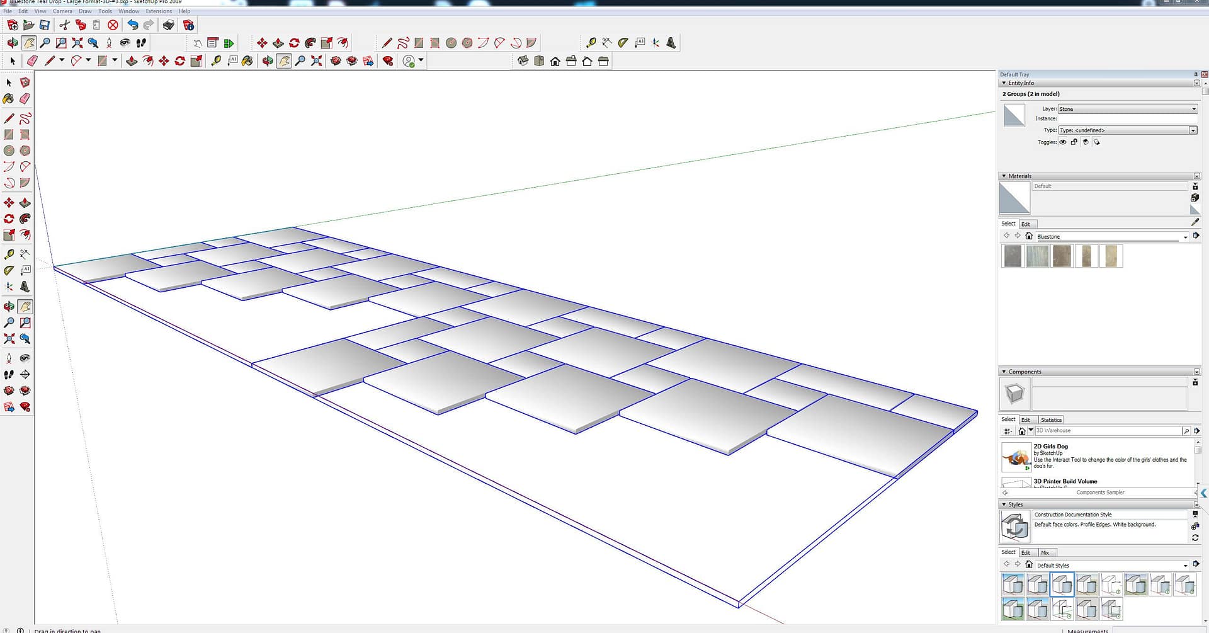This screenshot has width=1209, height=633.
Task: Select the Eraser tool in left toolbar
Action: pyautogui.click(x=25, y=99)
